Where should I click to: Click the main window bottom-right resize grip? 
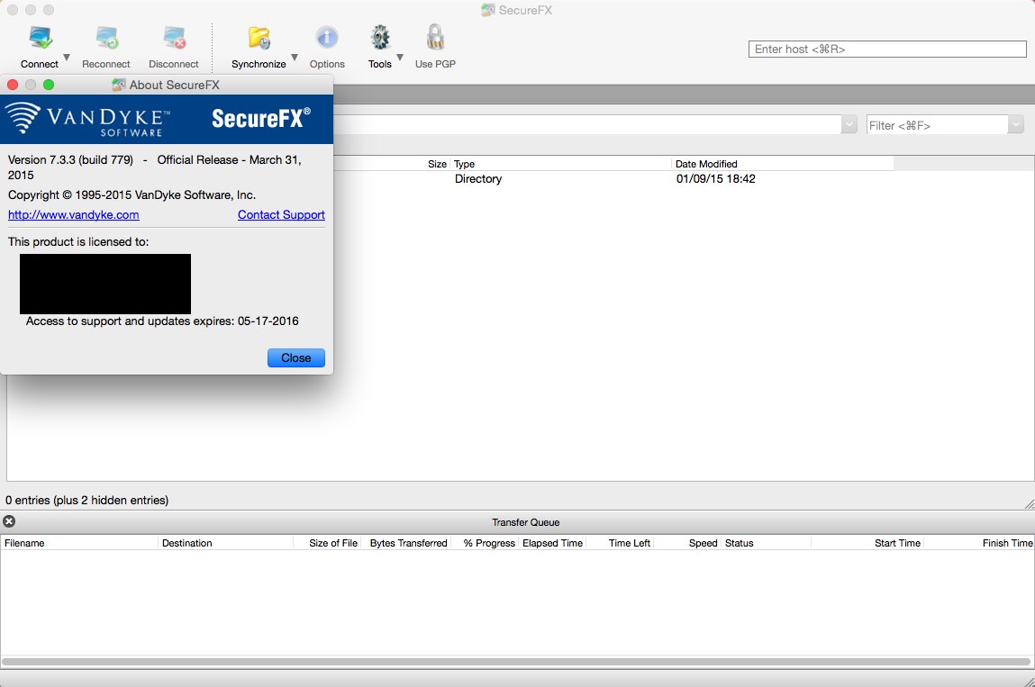click(1029, 682)
